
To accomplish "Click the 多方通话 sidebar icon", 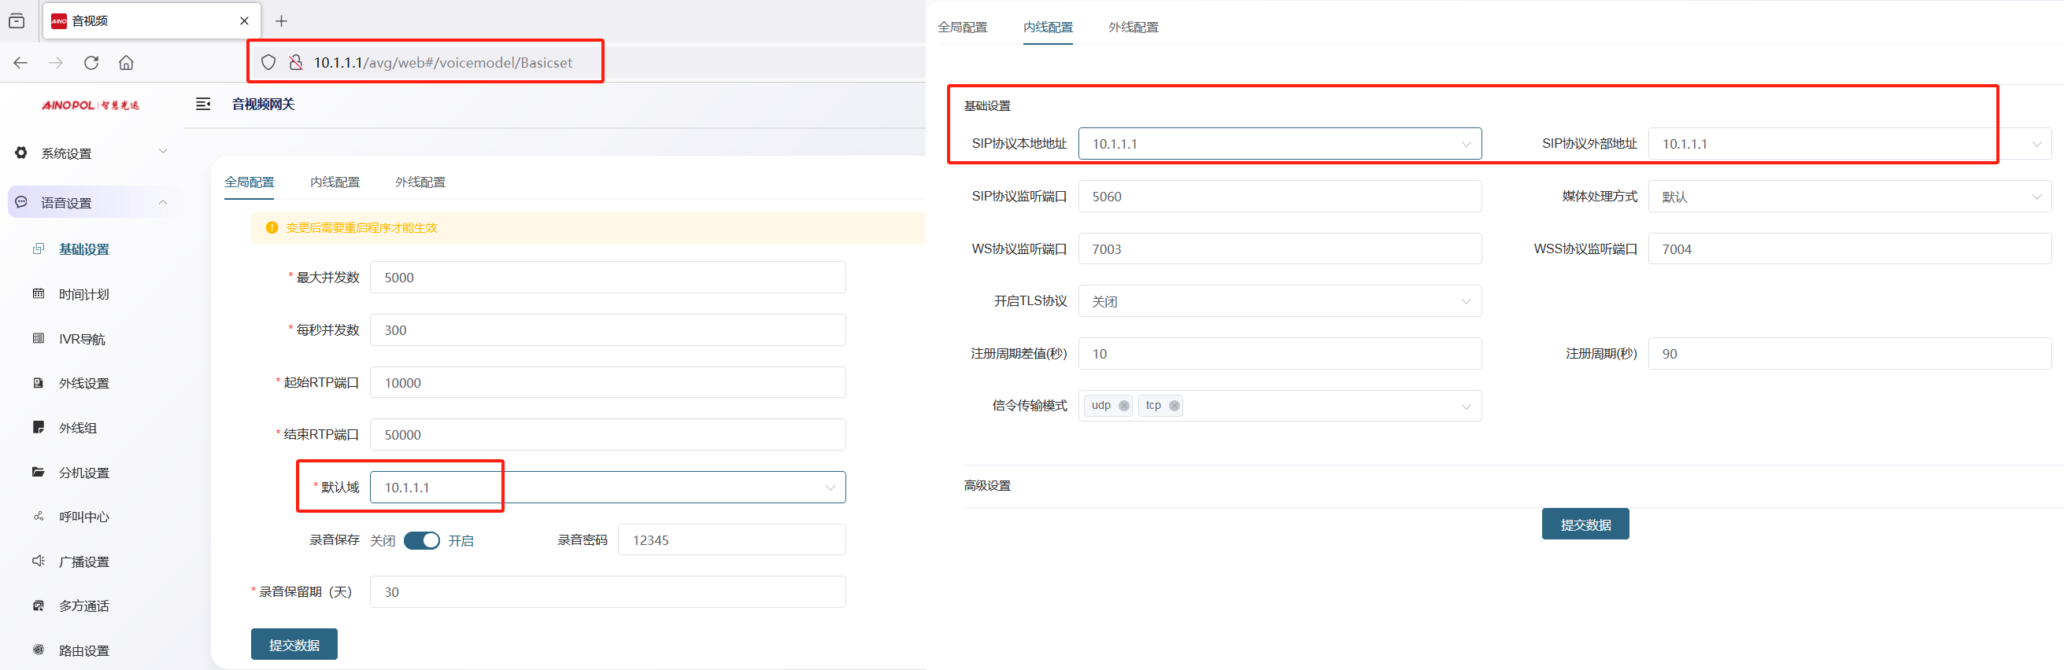I will point(39,606).
